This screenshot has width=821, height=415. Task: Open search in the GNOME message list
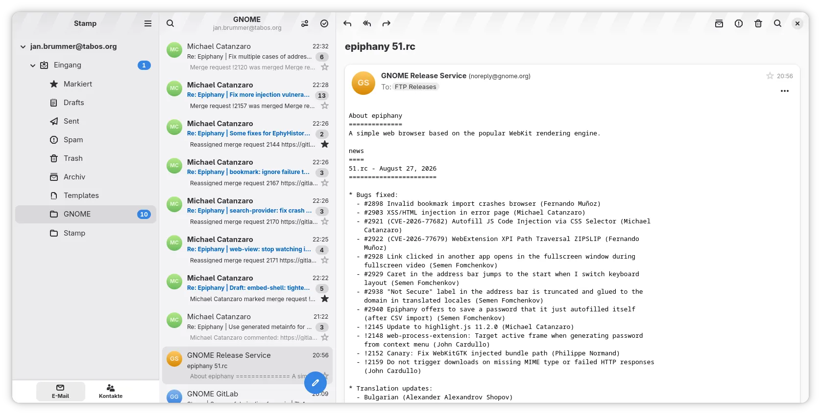coord(170,23)
